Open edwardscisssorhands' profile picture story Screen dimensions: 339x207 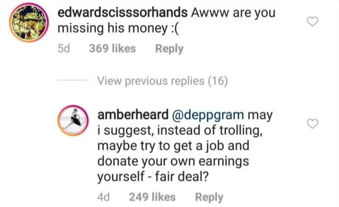click(29, 22)
